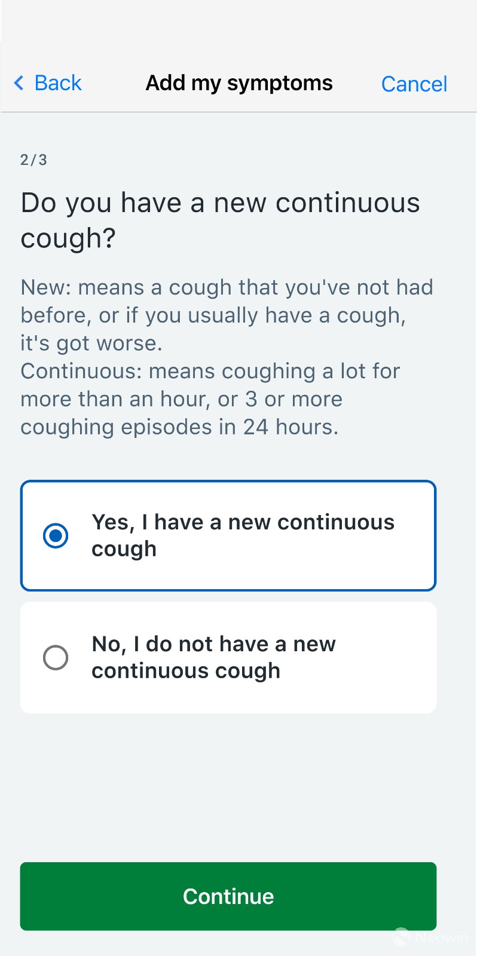Cancel adding symptoms via Cancel link

coord(414,84)
